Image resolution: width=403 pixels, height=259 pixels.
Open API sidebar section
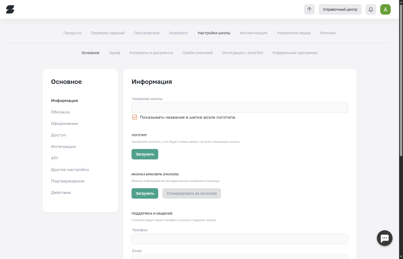[54, 158]
